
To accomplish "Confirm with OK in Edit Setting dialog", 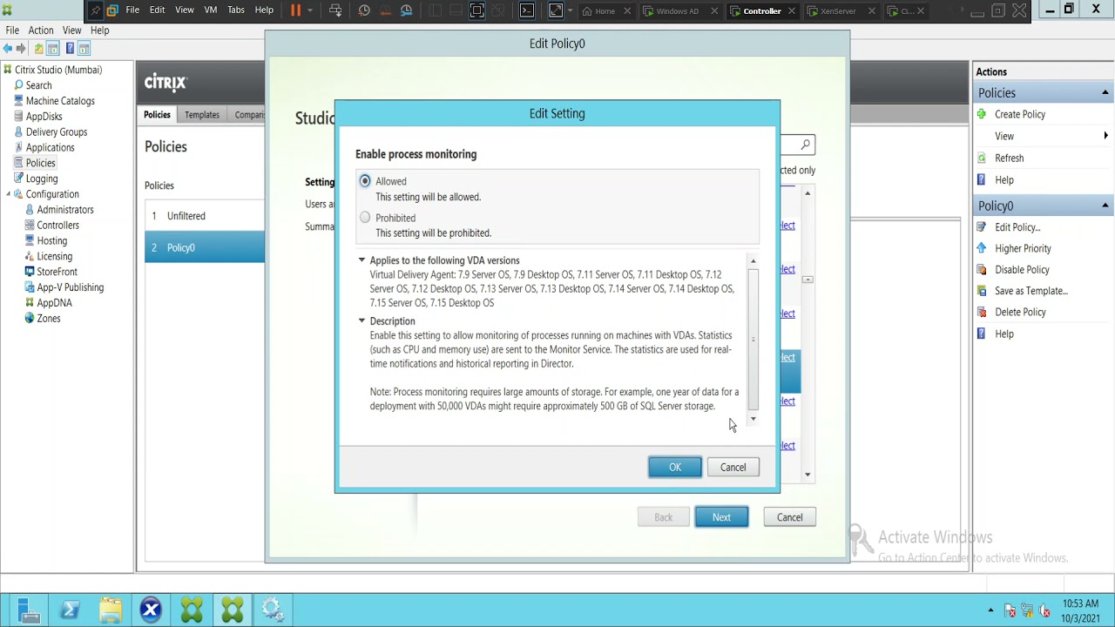I will 675,468.
